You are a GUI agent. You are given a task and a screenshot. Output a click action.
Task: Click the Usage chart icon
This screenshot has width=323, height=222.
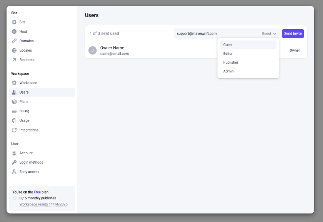(15, 120)
